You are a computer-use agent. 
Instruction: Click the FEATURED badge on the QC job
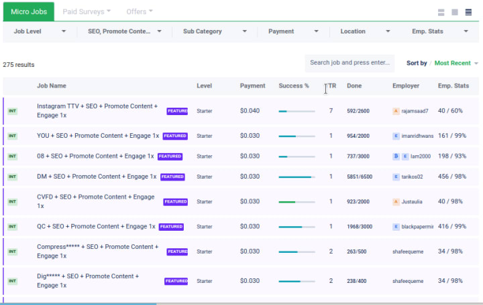172,227
